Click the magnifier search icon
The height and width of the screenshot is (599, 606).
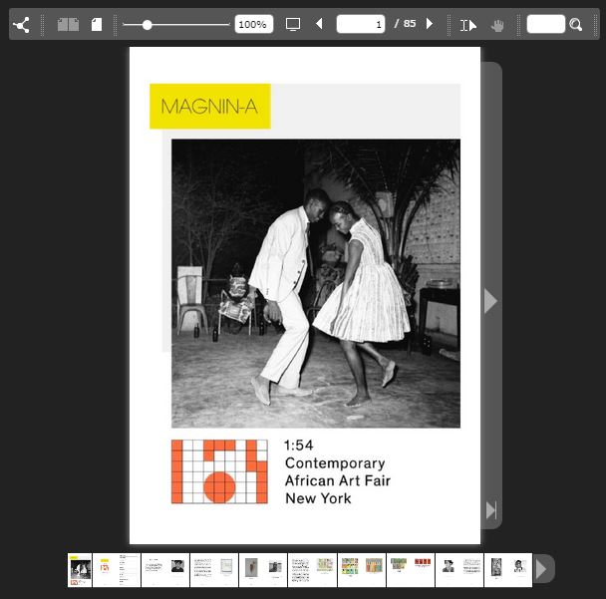[x=576, y=25]
